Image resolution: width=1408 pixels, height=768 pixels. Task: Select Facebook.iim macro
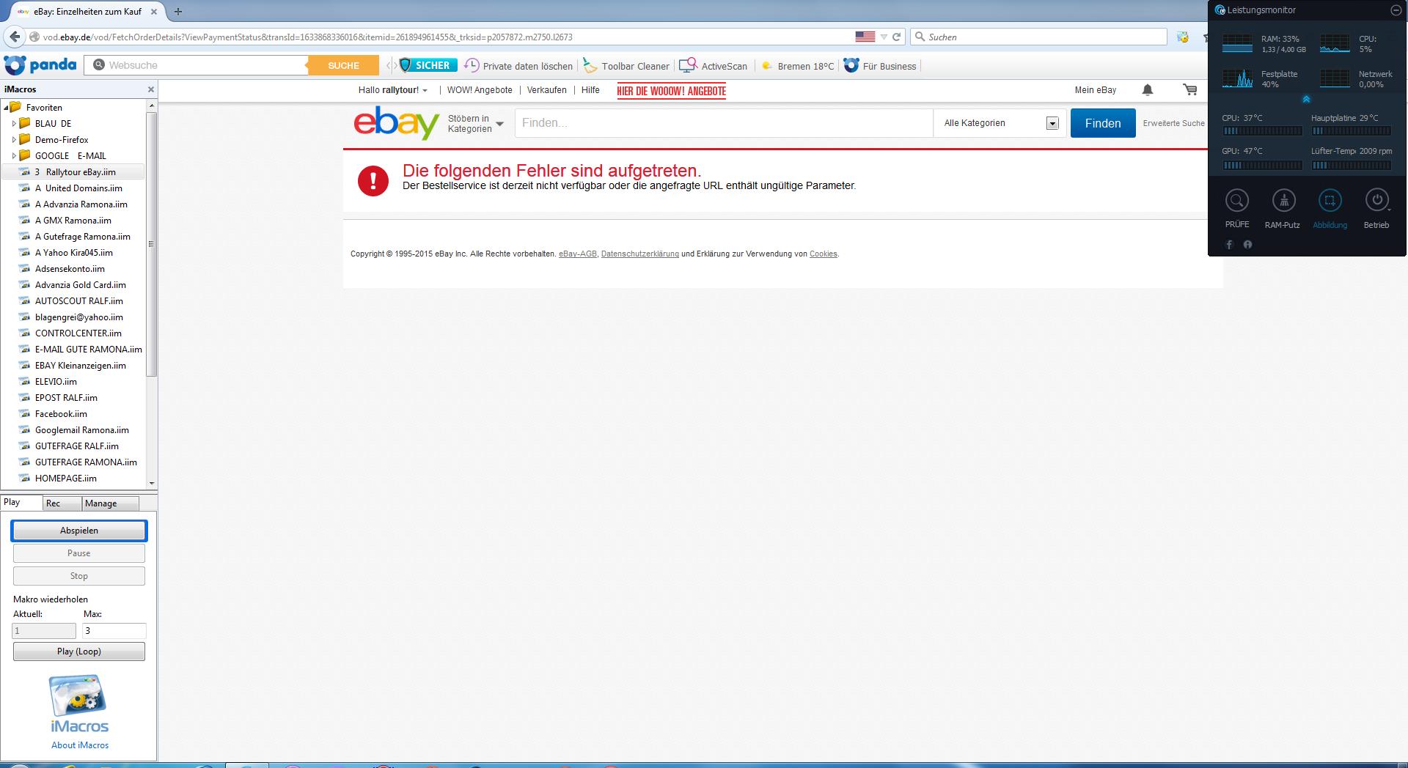(61, 414)
